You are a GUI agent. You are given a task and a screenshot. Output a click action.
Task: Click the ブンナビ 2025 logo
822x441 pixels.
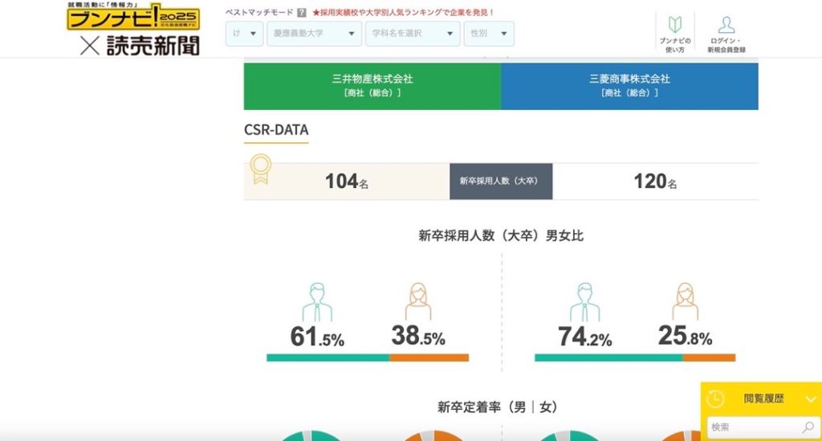[133, 17]
